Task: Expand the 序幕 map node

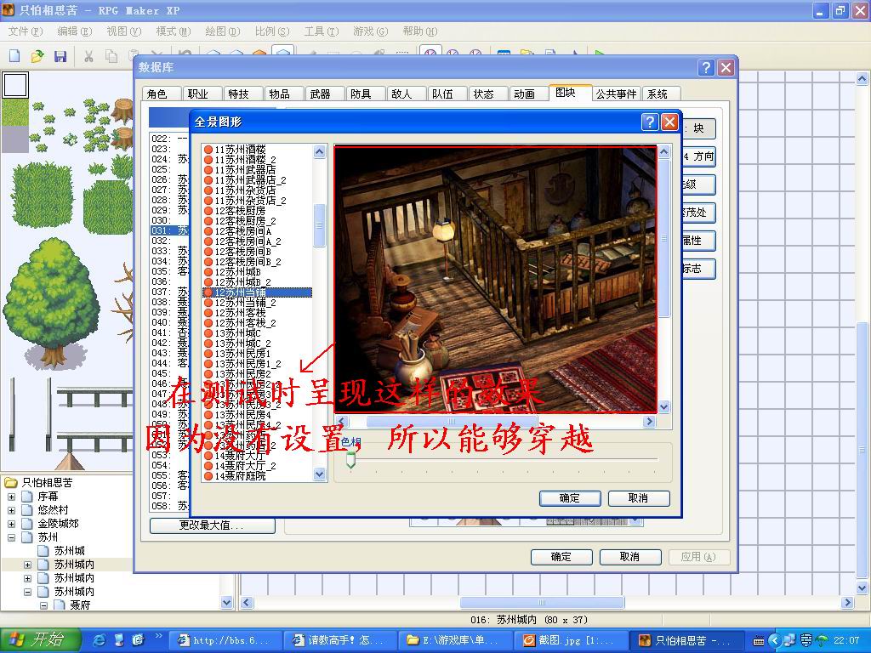Action: [11, 497]
